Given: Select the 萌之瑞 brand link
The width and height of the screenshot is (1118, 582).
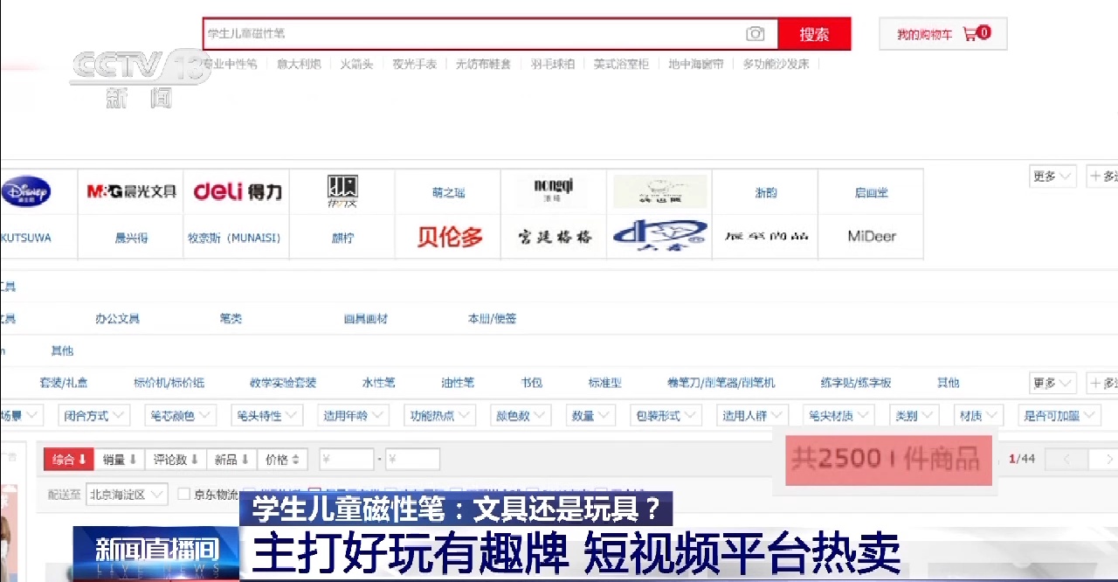Looking at the screenshot, I should 448,193.
